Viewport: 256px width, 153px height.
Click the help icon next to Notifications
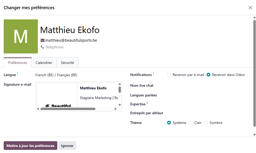click(x=153, y=74)
